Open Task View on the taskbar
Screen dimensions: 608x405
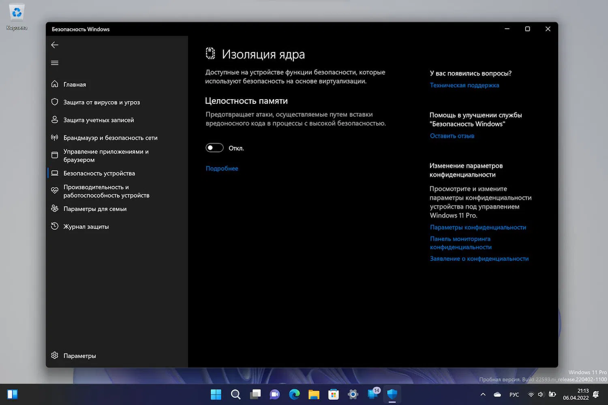click(x=255, y=394)
